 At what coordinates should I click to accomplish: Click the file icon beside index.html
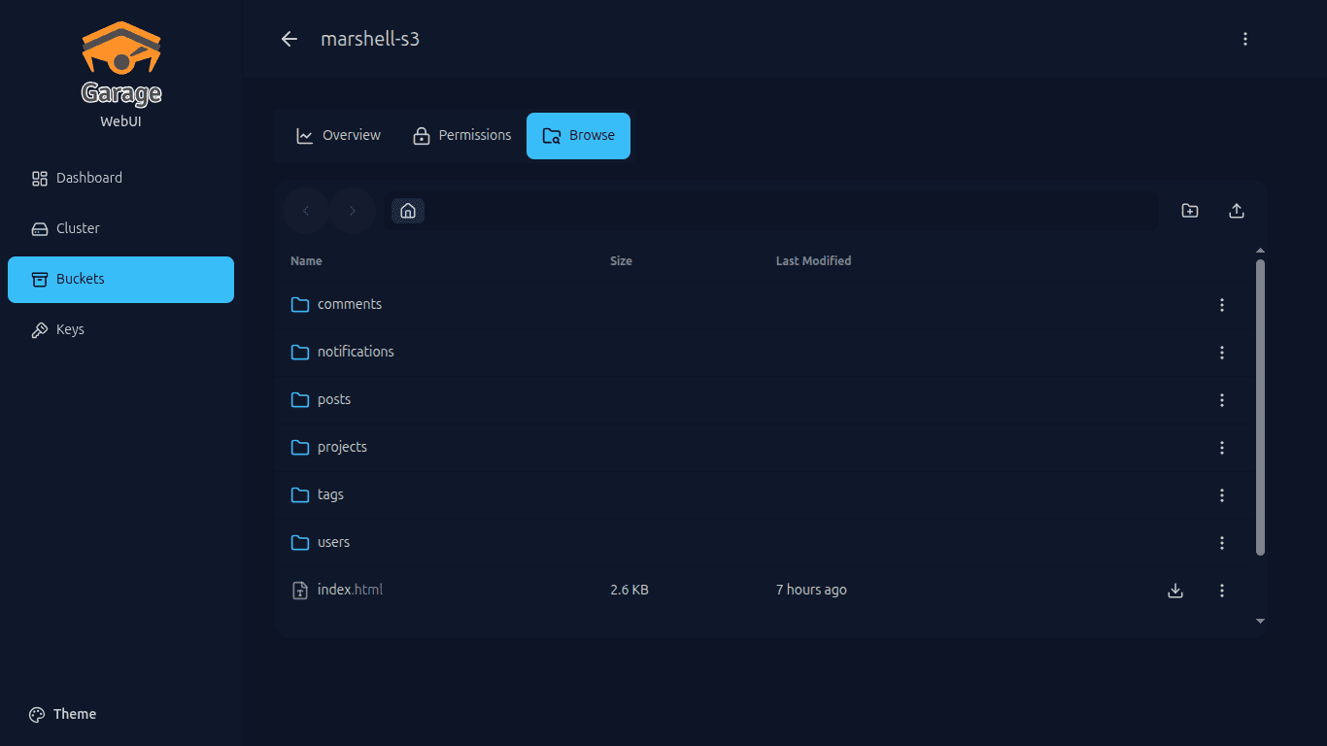[300, 591]
